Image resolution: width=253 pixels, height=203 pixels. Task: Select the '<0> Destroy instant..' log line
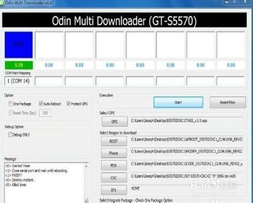[x=20, y=180]
